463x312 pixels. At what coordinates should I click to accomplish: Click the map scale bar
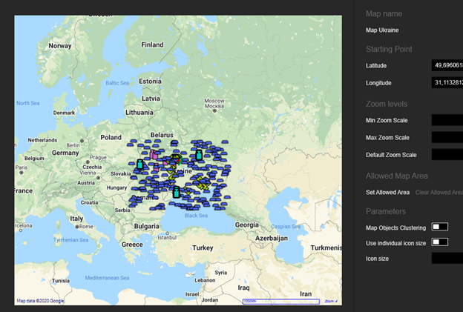(280, 302)
